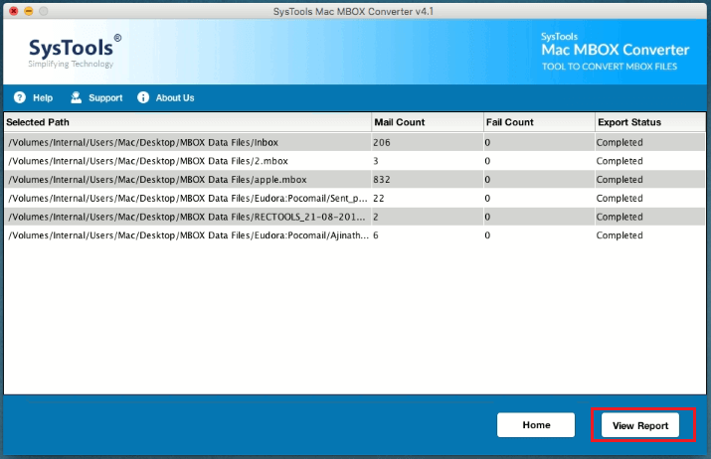Image resolution: width=711 pixels, height=459 pixels.
Task: Click the Fail Count column header
Action: click(540, 122)
